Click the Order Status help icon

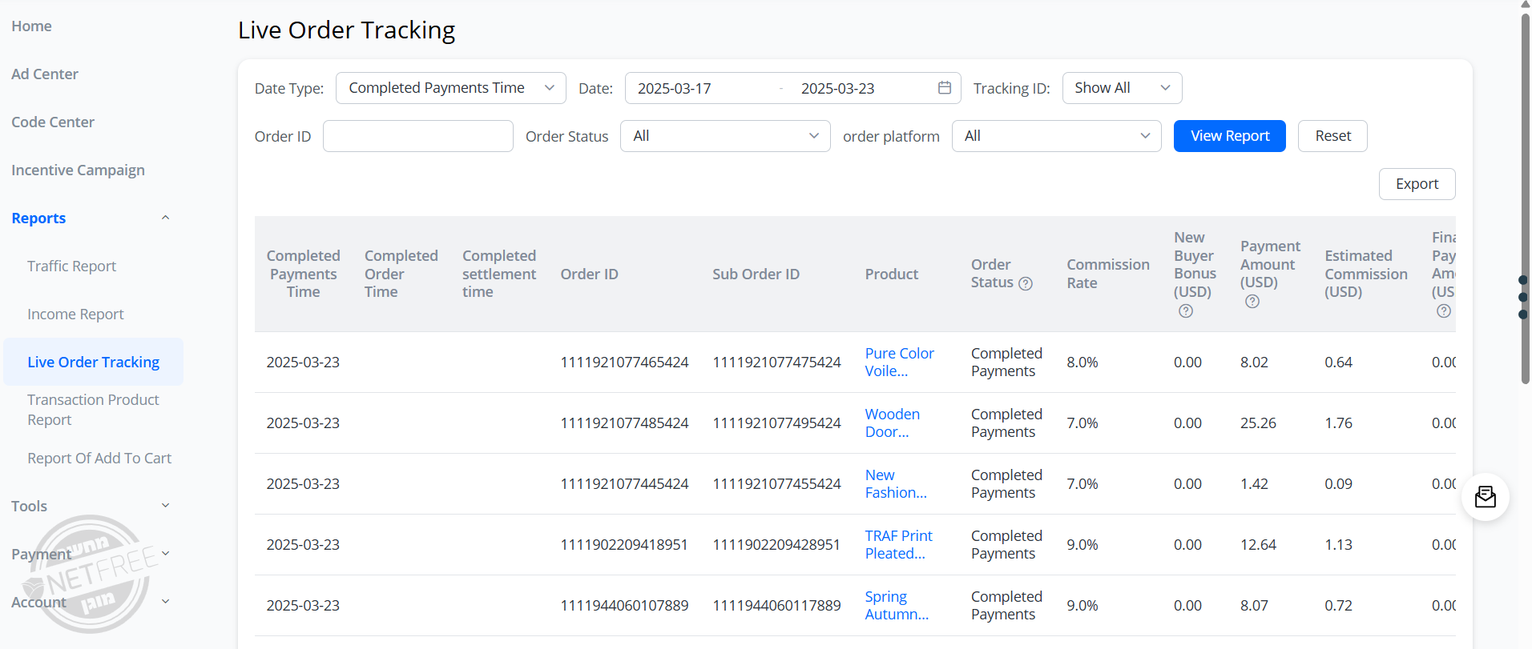pos(1026,283)
